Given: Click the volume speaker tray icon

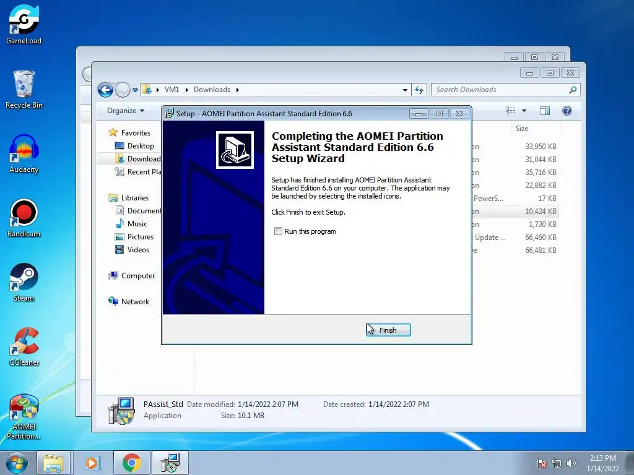Looking at the screenshot, I should (571, 463).
